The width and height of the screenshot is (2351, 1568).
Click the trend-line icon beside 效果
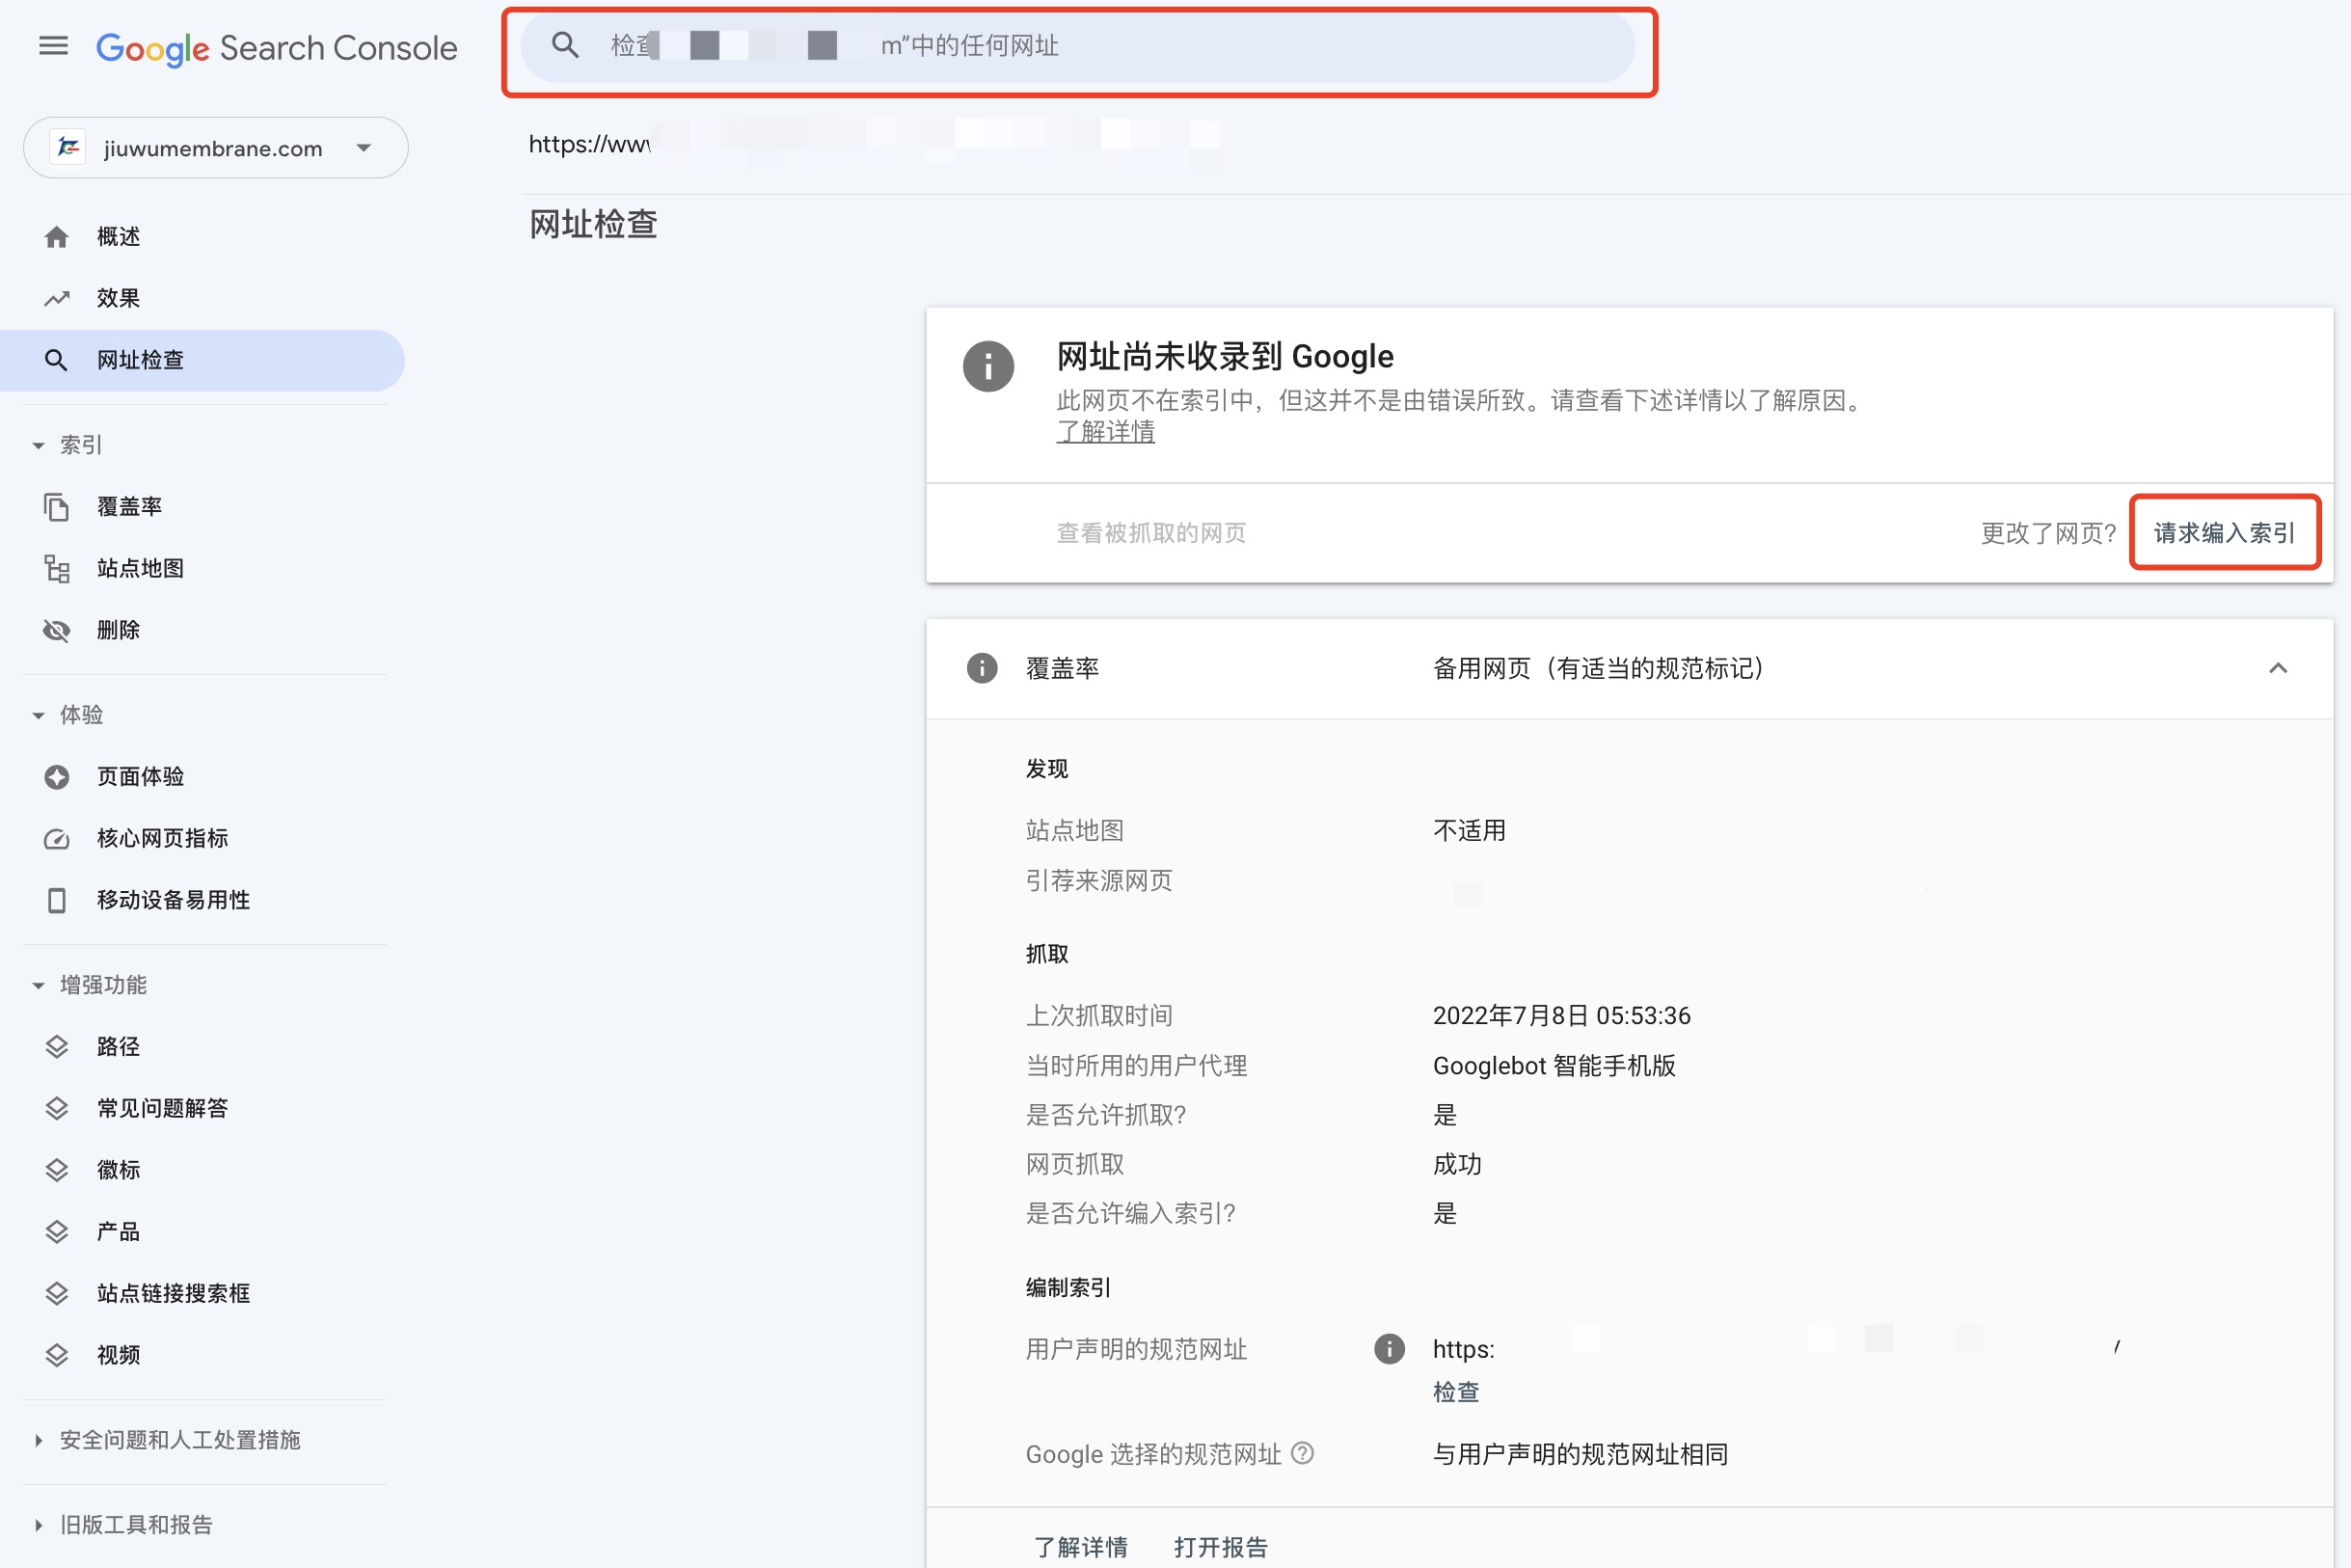[56, 298]
